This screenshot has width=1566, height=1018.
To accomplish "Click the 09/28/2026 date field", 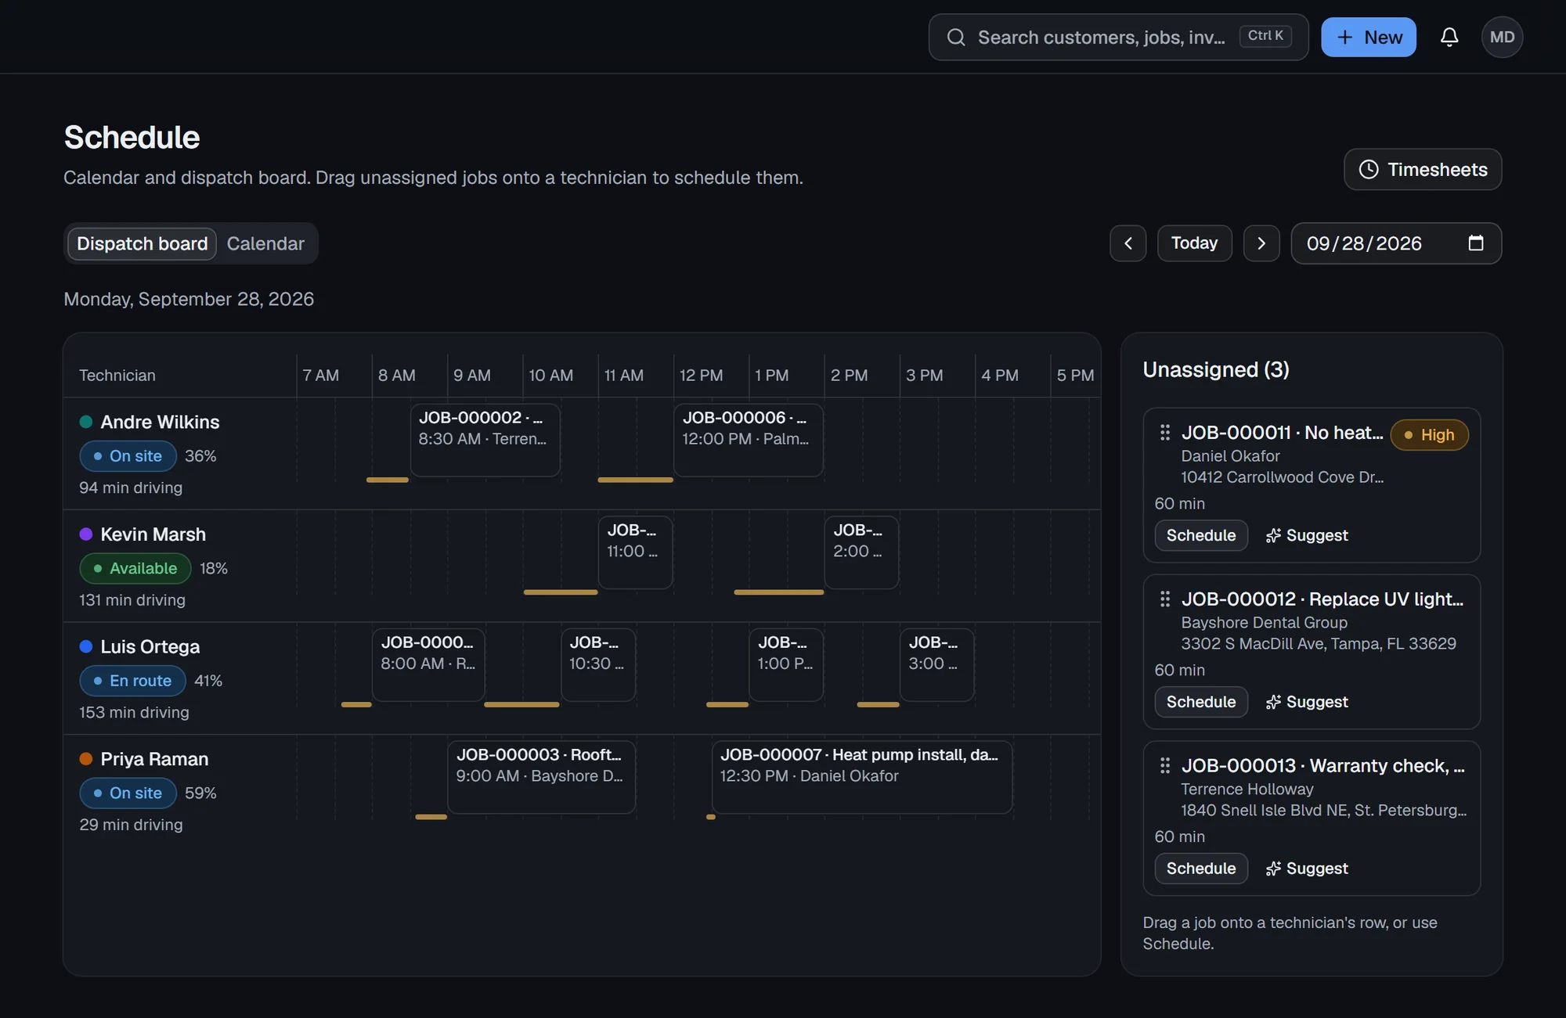I will [x=1395, y=243].
